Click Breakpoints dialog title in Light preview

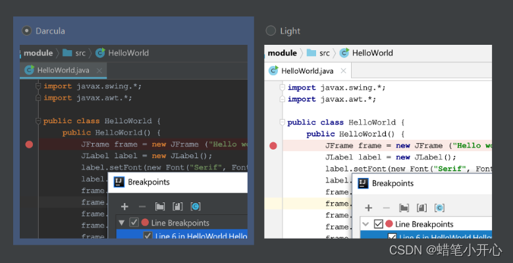click(393, 183)
